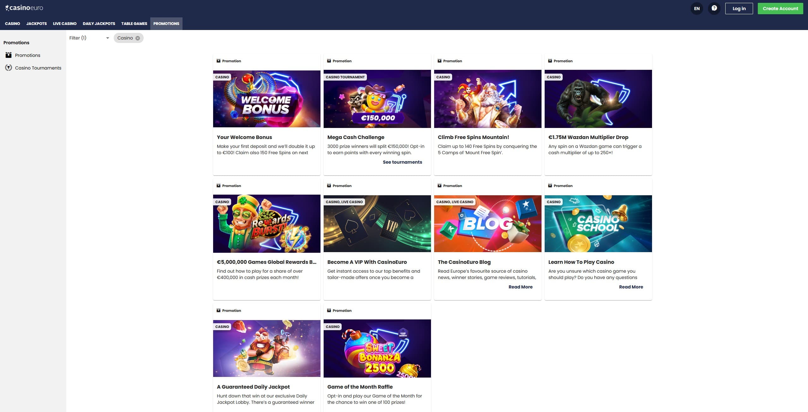The height and width of the screenshot is (412, 808).
Task: Click Read More on the Learn How To Play Casino card
Action: [631, 287]
